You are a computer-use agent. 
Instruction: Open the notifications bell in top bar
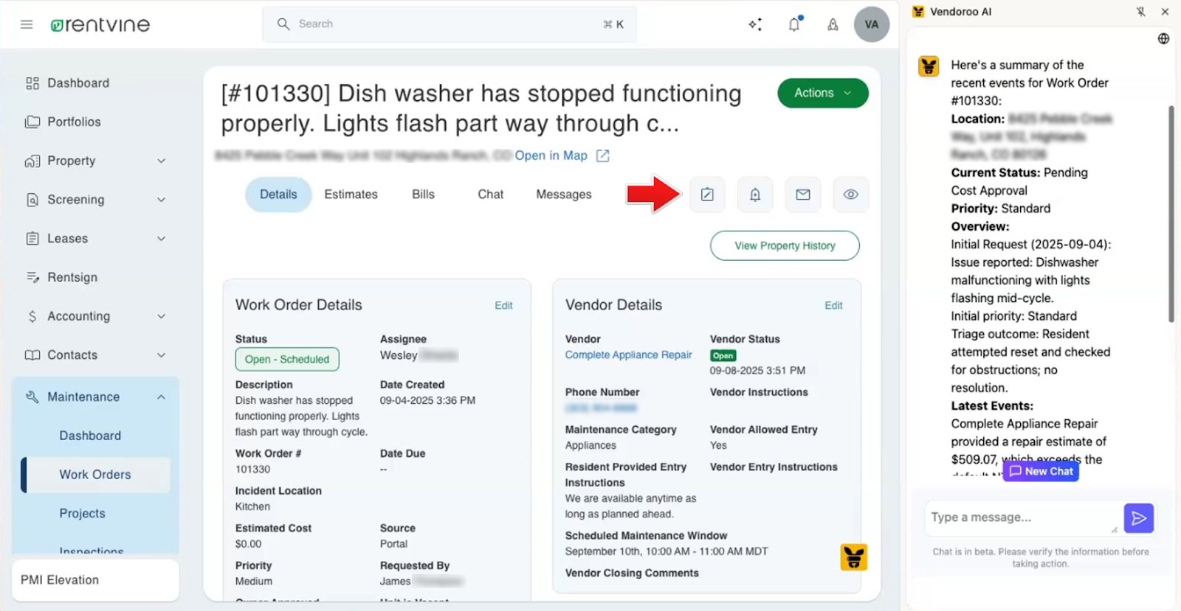(x=794, y=24)
